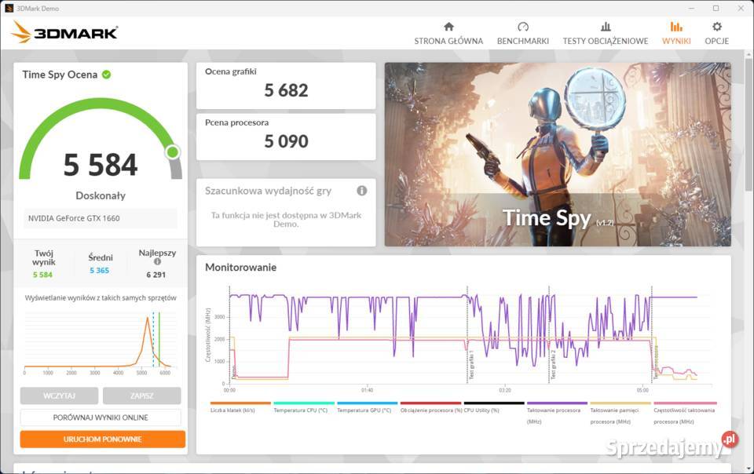The width and height of the screenshot is (754, 474).
Task: Click the Strona główna home icon
Action: [x=448, y=27]
